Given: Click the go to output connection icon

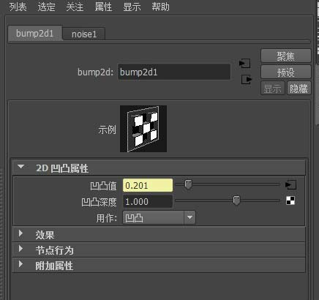Looking at the screenshot, I should [247, 80].
